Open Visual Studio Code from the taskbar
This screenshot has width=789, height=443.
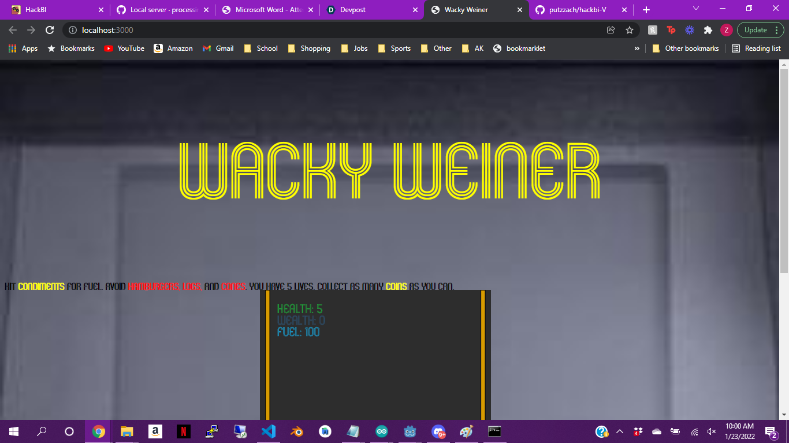pos(268,431)
